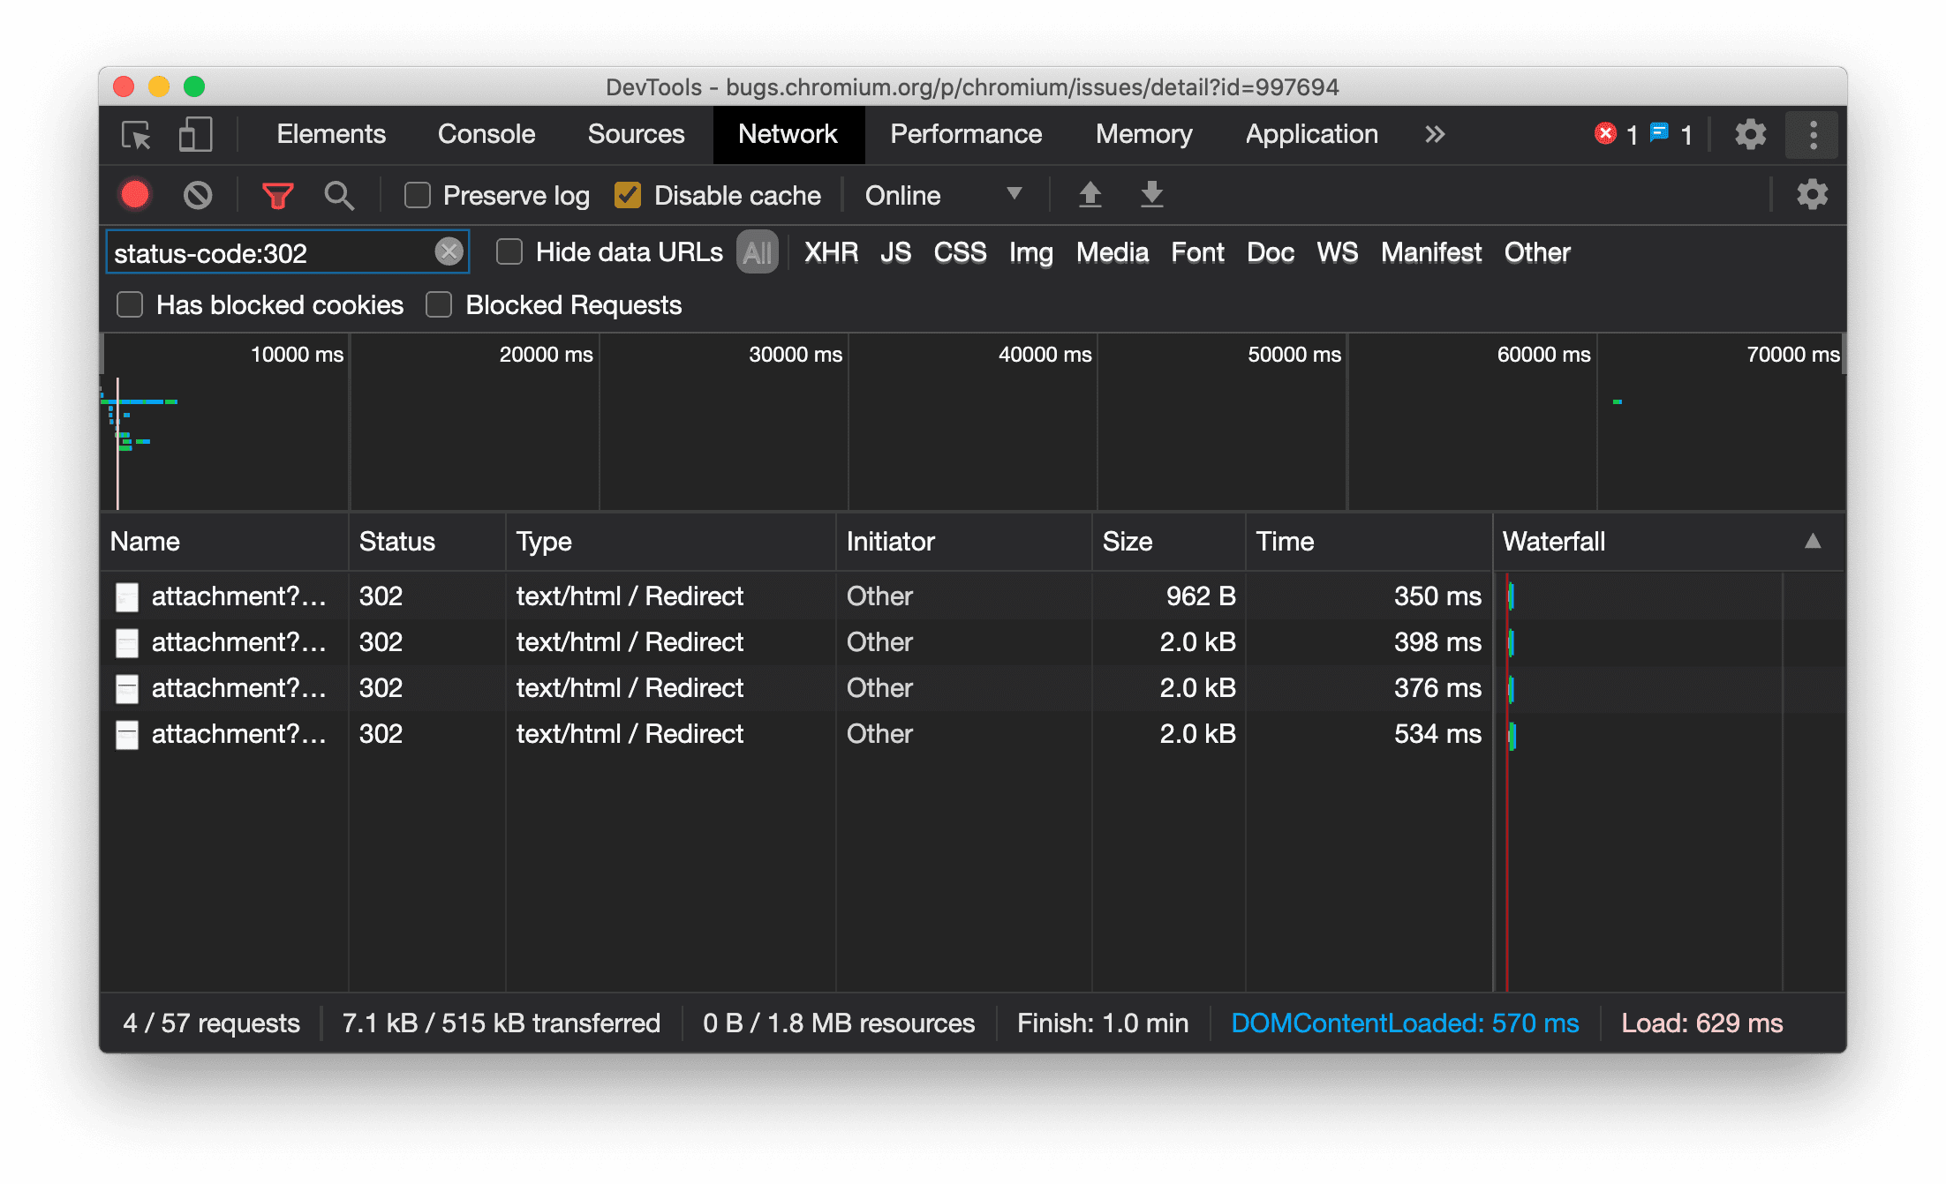This screenshot has width=1946, height=1184.
Task: Click the import HAR file upload icon
Action: (x=1091, y=195)
